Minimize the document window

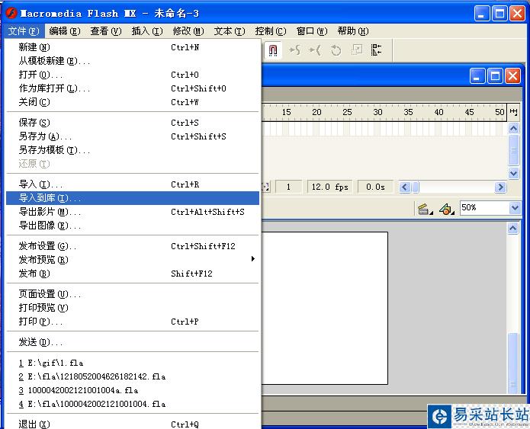[477, 76]
